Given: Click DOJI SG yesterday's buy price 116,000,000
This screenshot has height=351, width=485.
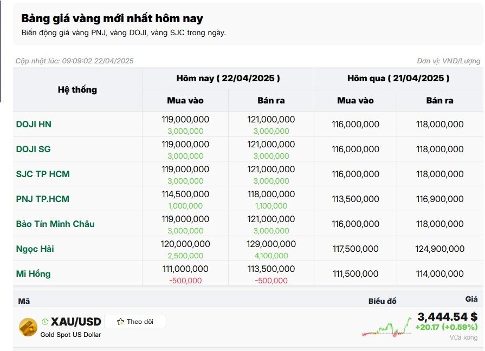Looking at the screenshot, I should 355,149.
